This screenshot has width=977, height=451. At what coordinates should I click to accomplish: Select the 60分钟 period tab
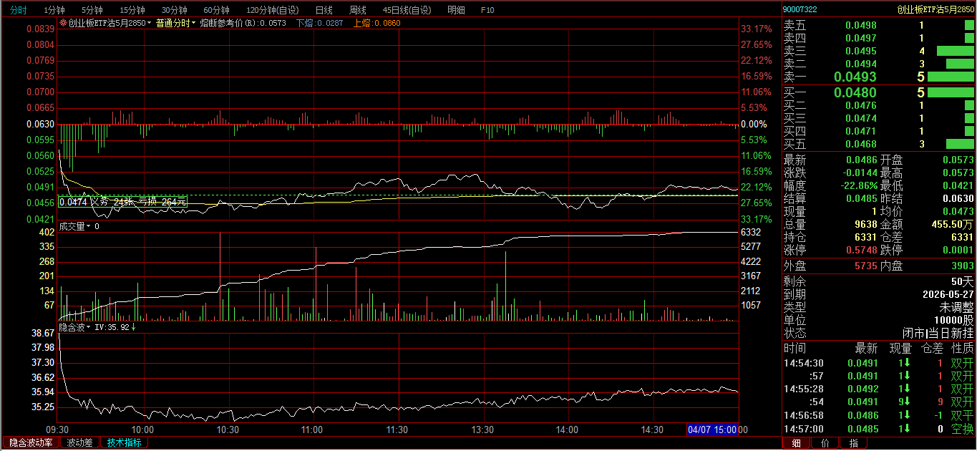(216, 10)
